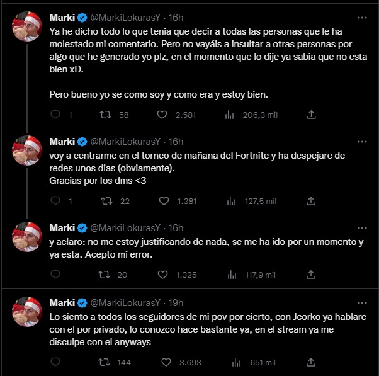
Task: Share the Fortnite tournament tweet
Action: [x=310, y=201]
